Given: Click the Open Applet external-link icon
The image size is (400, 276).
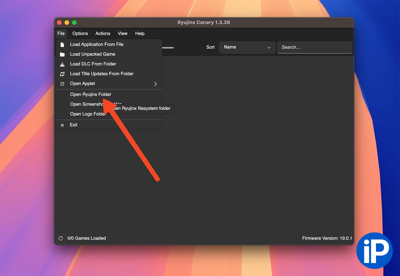Looking at the screenshot, I should (62, 84).
